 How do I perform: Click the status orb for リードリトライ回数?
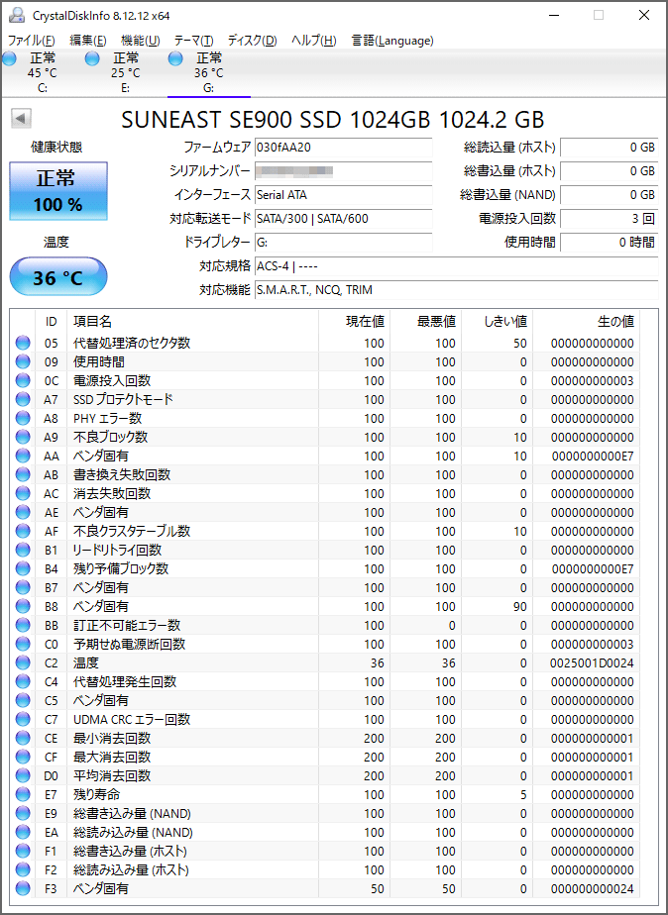pyautogui.click(x=23, y=550)
